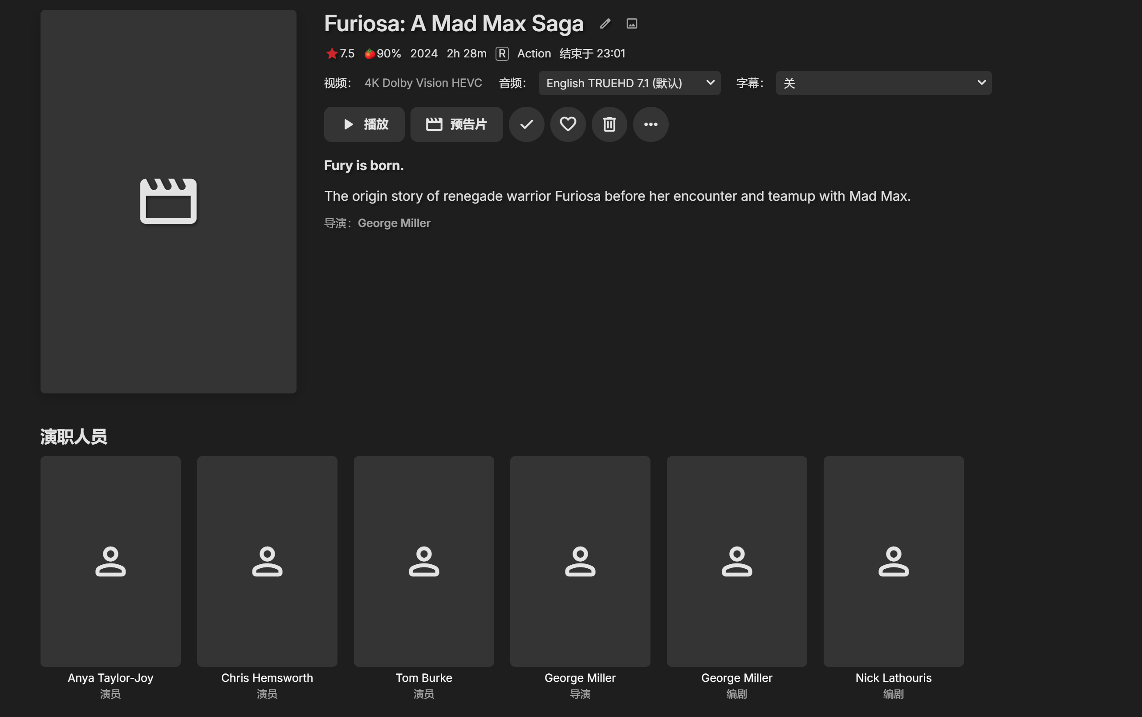This screenshot has width=1142, height=717.
Task: Click the edit metadata pencil icon
Action: click(x=605, y=24)
